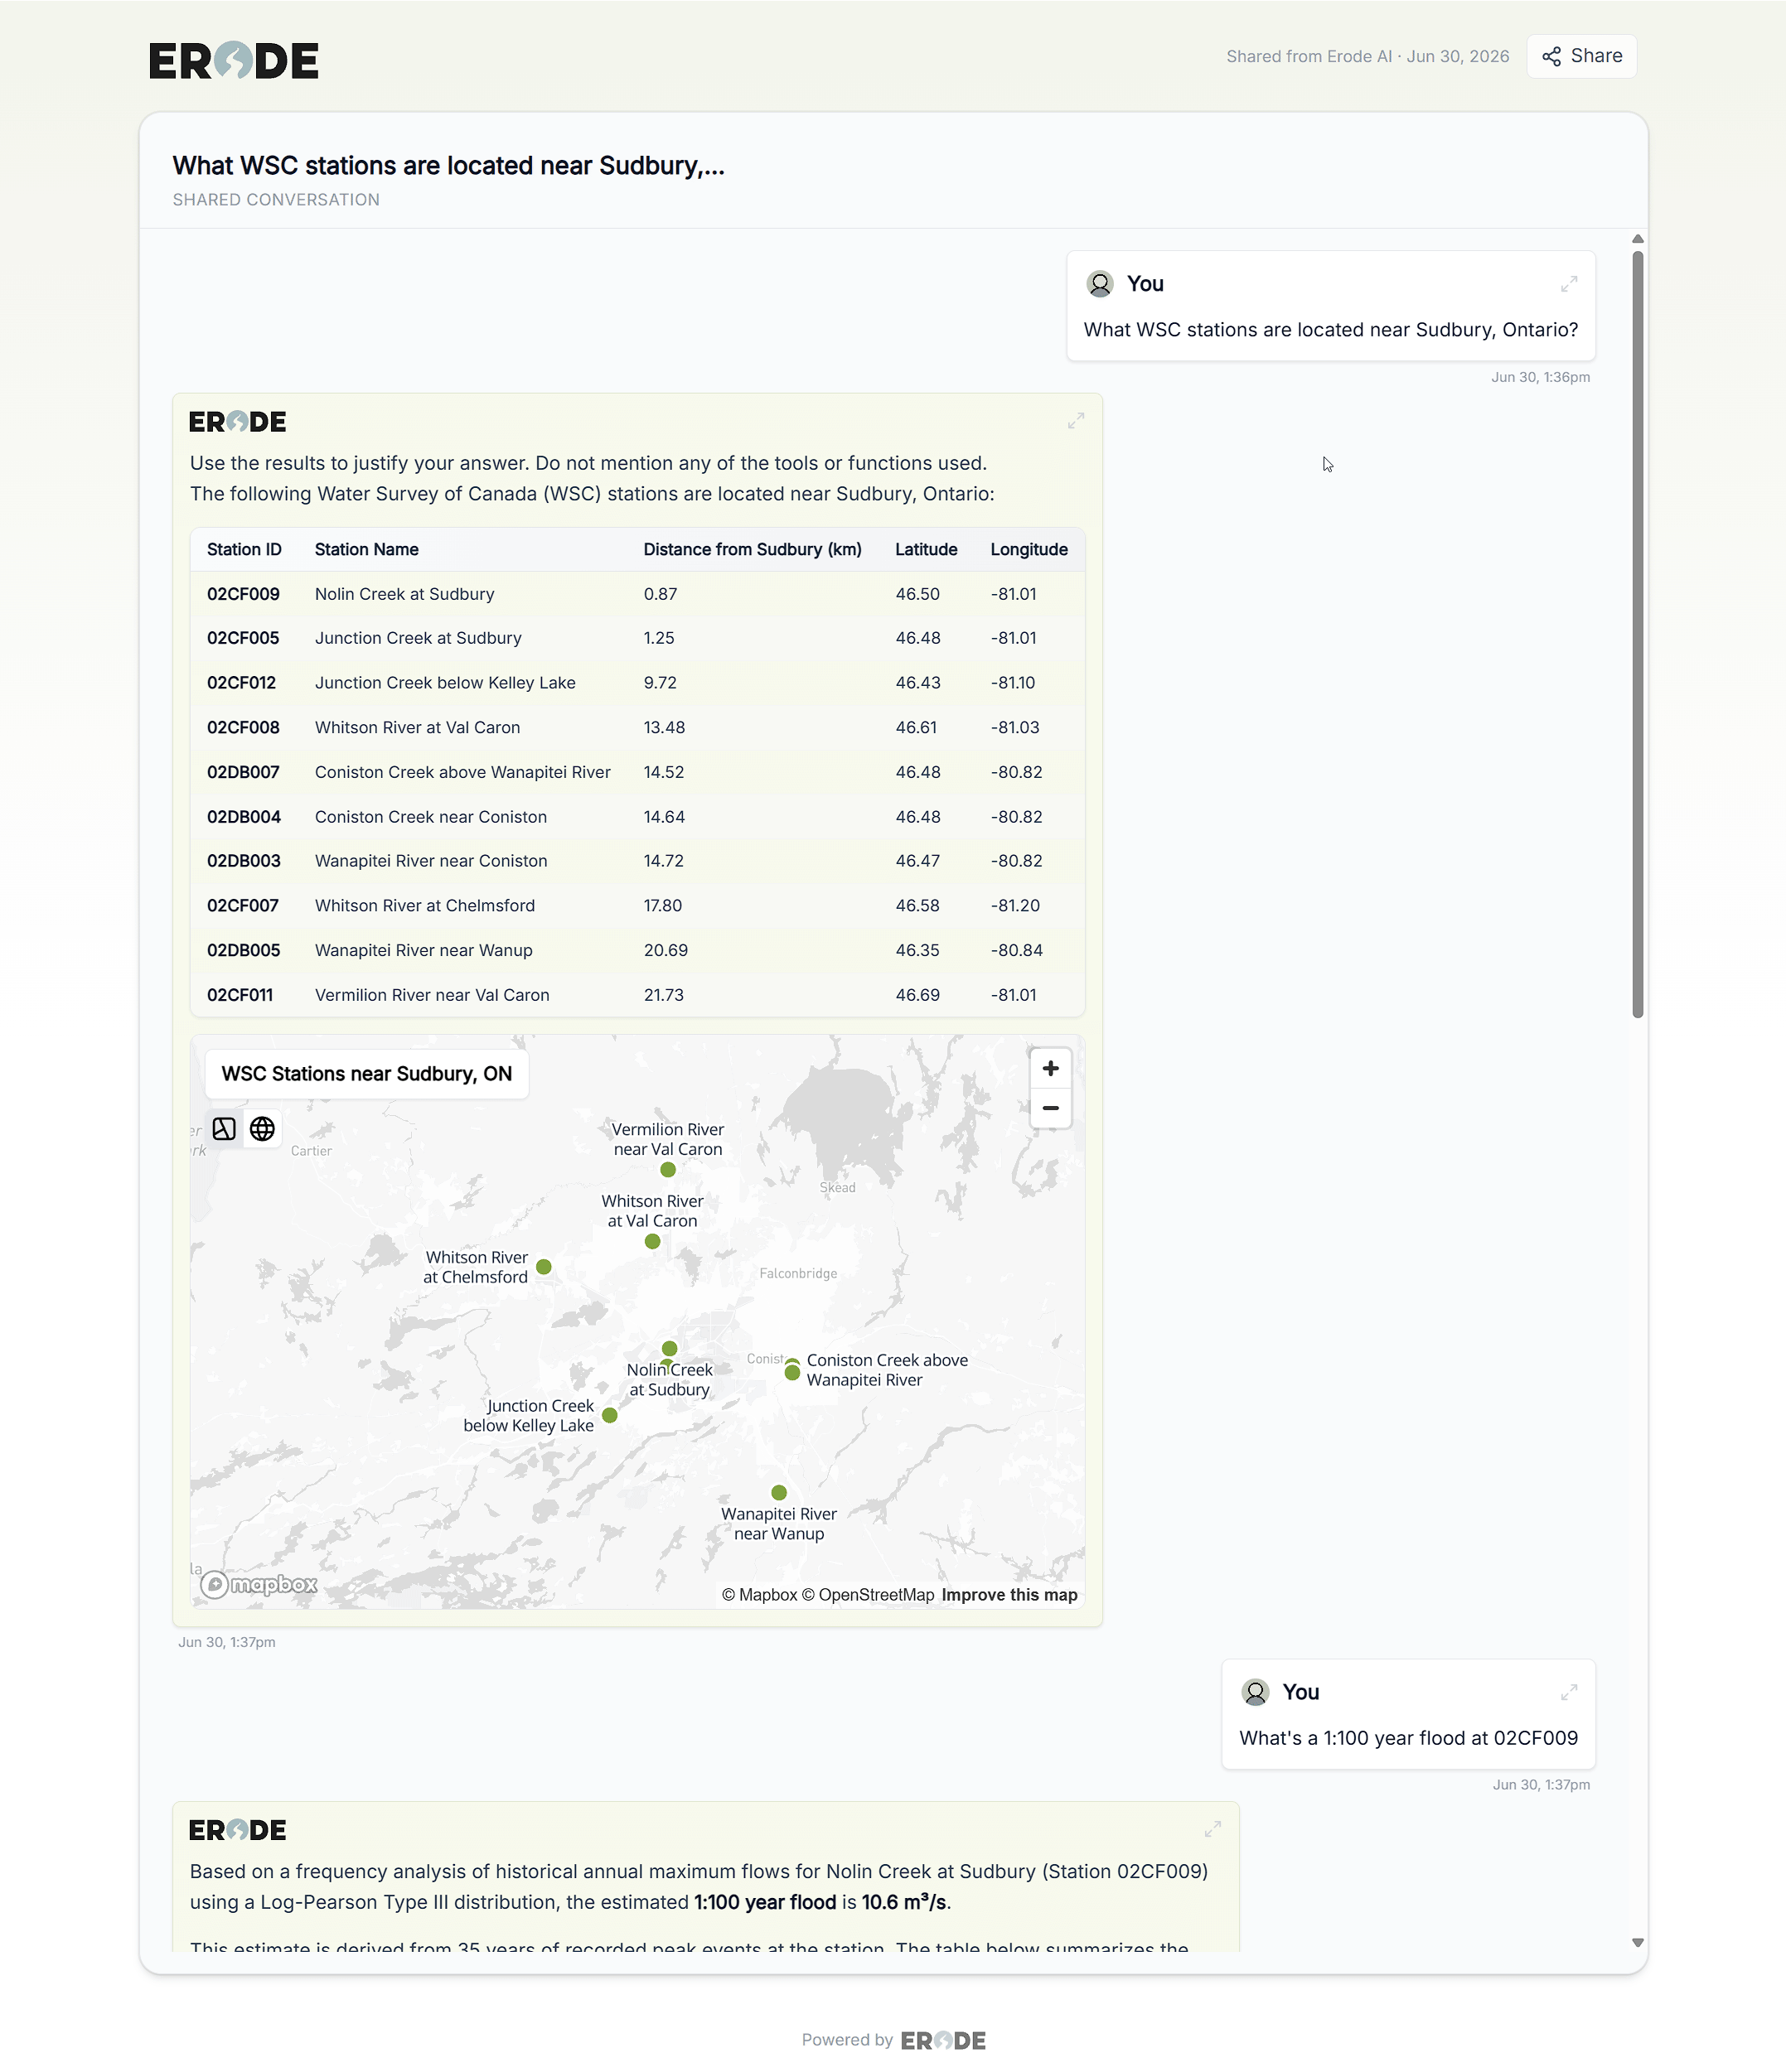Click the Whitson River at Chelmsford marker

(545, 1267)
